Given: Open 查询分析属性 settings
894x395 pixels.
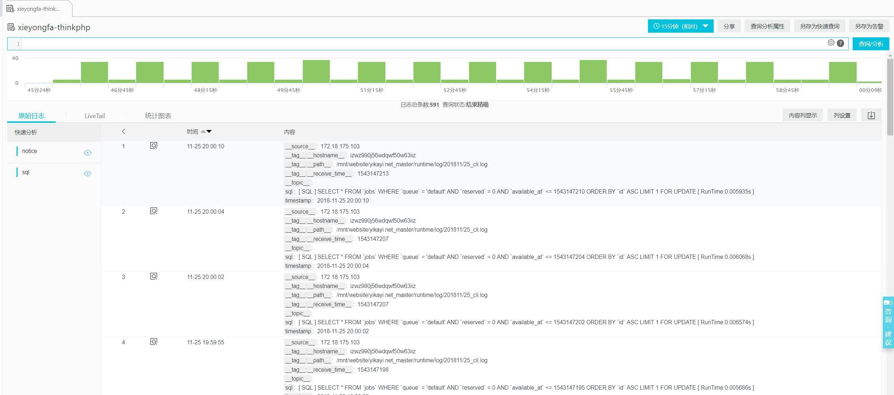Looking at the screenshot, I should (767, 26).
